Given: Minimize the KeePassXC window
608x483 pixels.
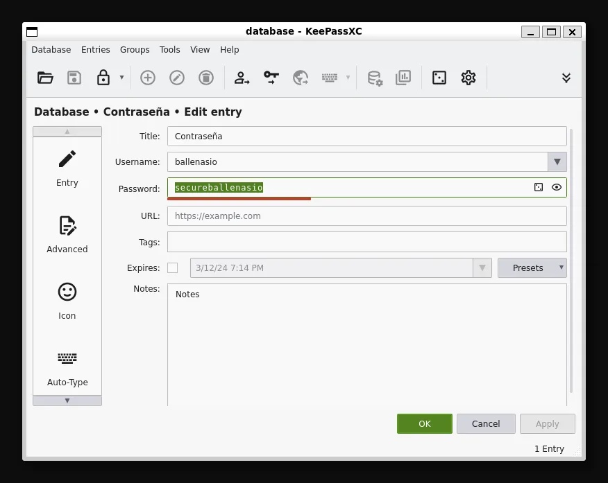Looking at the screenshot, I should pyautogui.click(x=530, y=32).
